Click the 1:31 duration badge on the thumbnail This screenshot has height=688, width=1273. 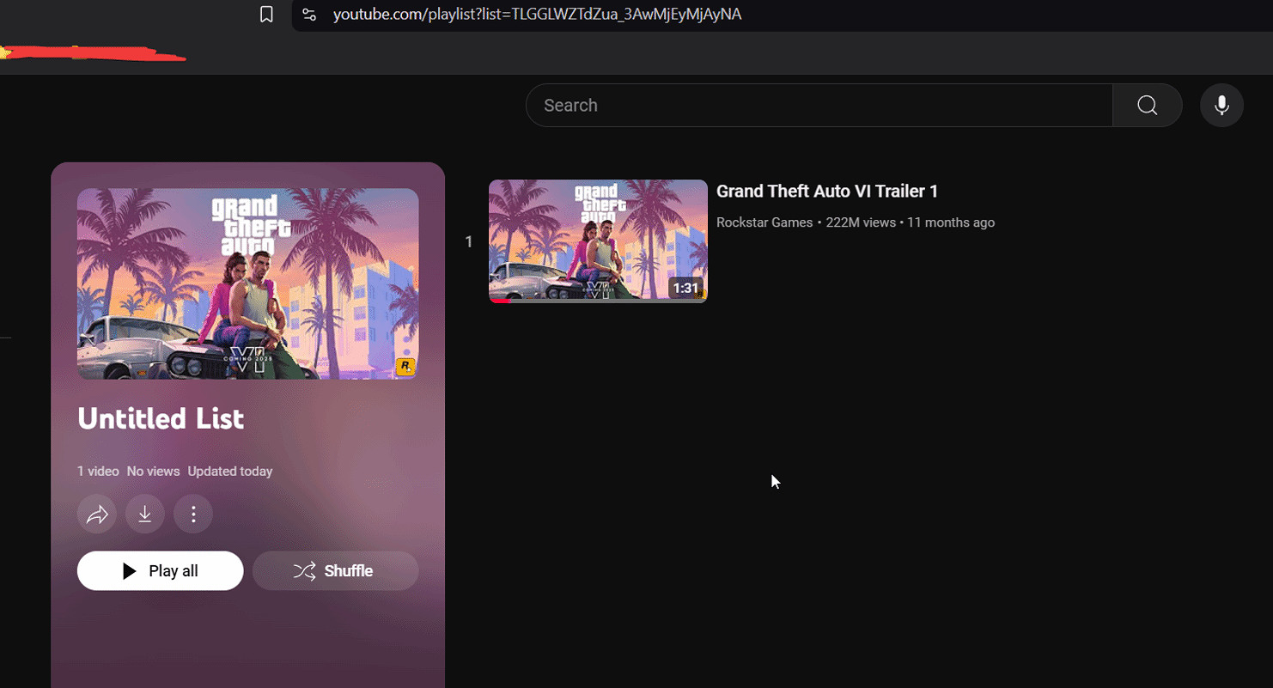685,289
